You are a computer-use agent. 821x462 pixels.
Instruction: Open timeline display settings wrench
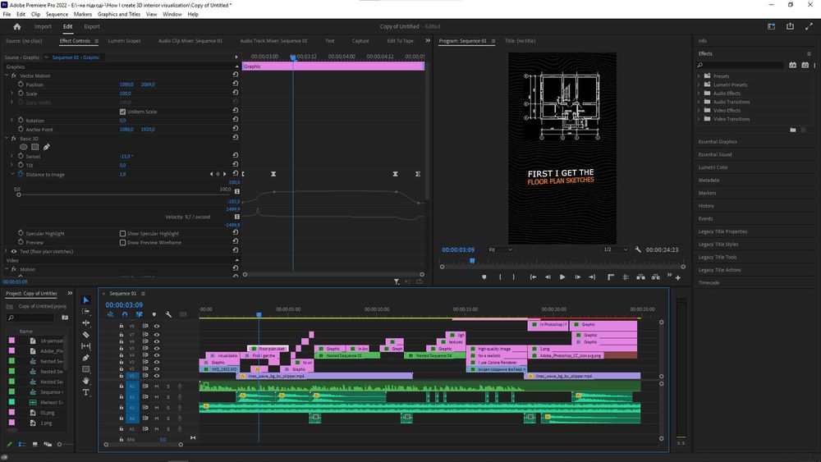[x=168, y=314]
